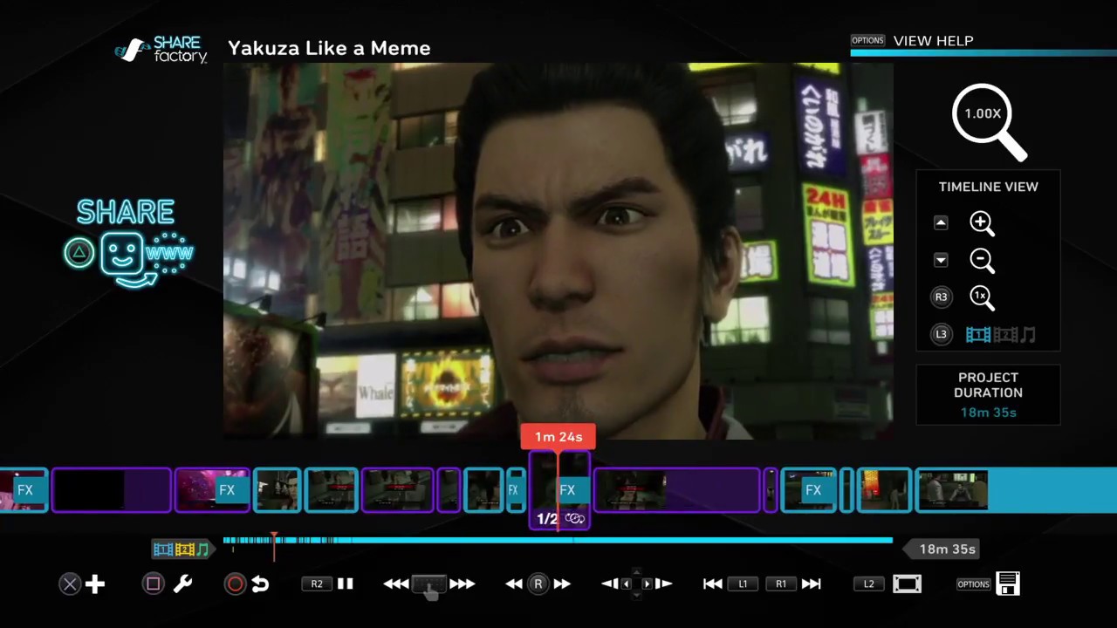
Task: Select the long purple clip after the playhead
Action: pos(677,489)
